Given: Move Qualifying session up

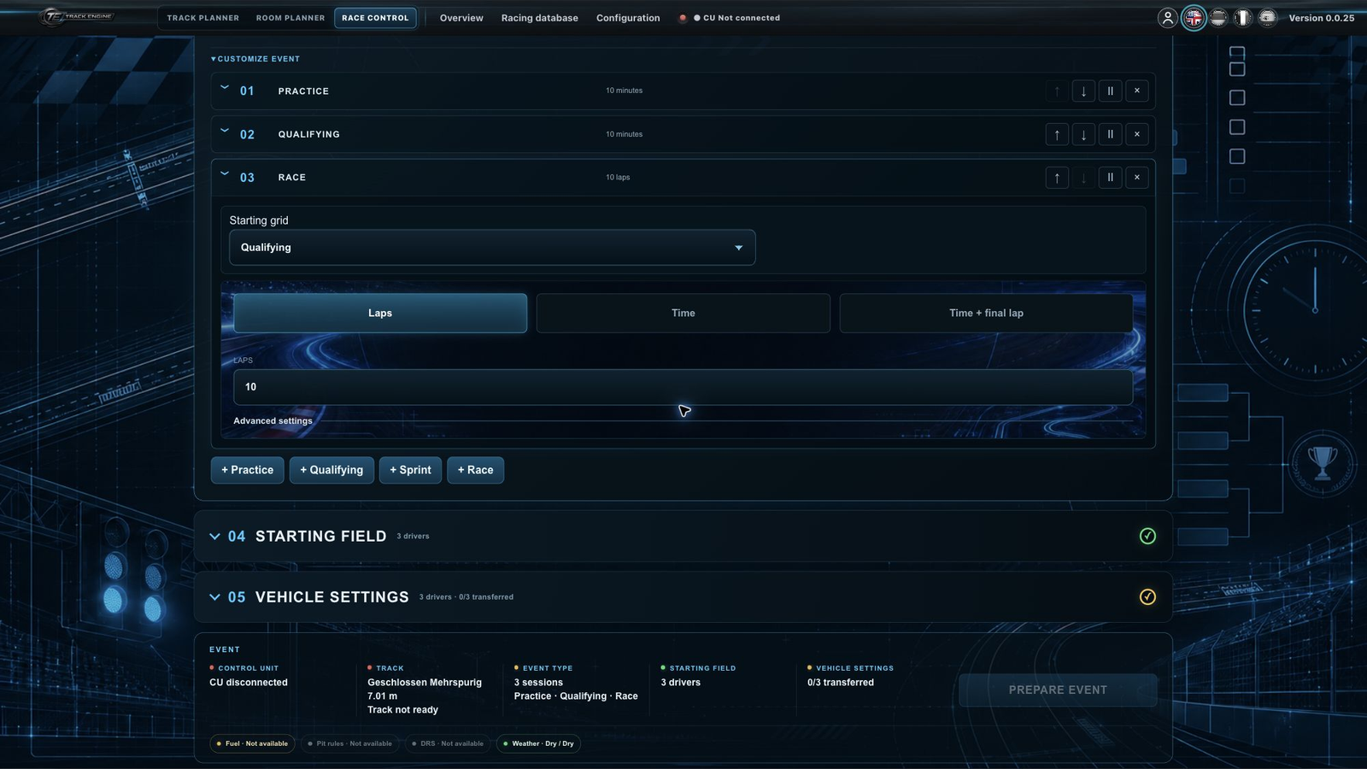Looking at the screenshot, I should pos(1057,134).
